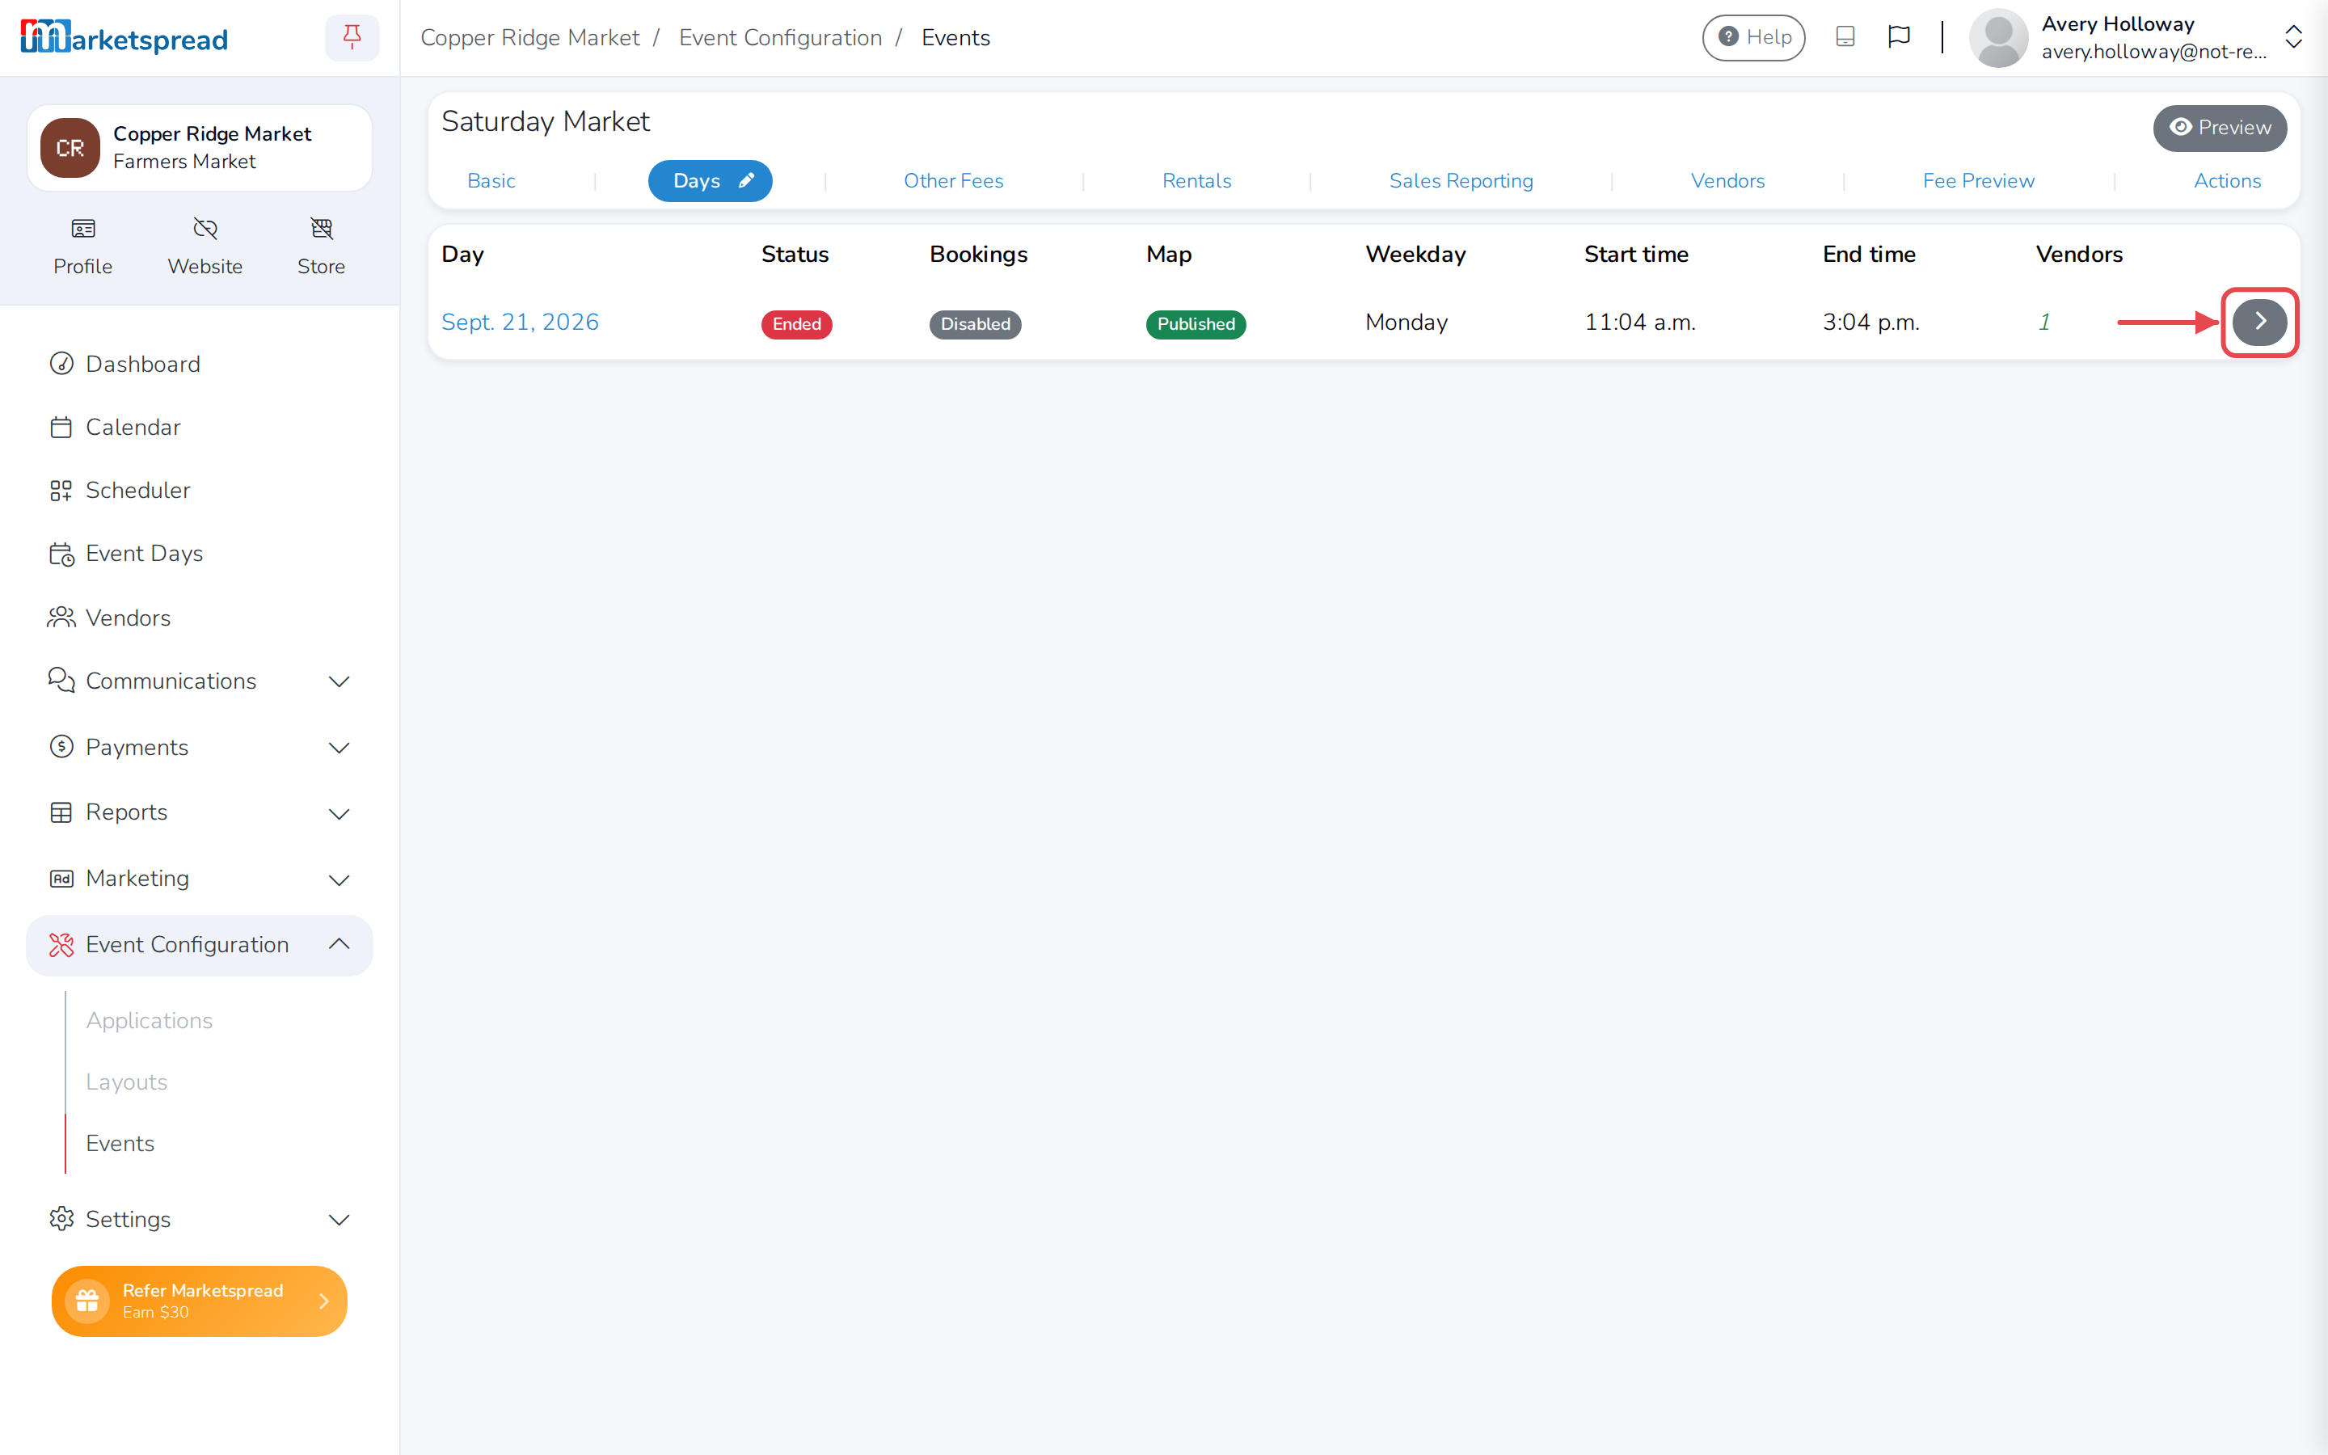The image size is (2328, 1455).
Task: Open Calendar from the sidebar
Action: coord(200,428)
